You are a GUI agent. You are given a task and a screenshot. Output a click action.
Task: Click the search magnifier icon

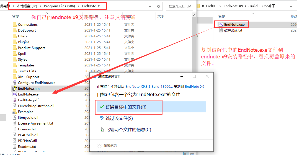click(x=189, y=6)
